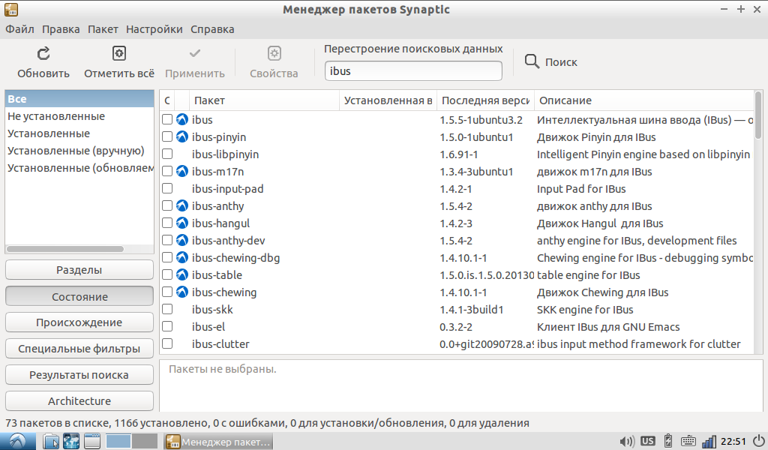This screenshot has width=768, height=450.
Task: Click the ibus-clutter package name
Action: [x=220, y=343]
